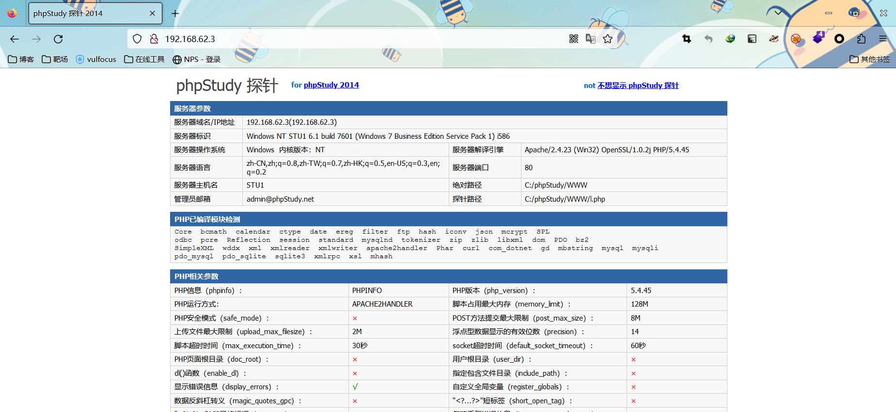The image size is (896, 412).
Task: Click the upload_max_filesize value 2M
Action: tap(357, 332)
